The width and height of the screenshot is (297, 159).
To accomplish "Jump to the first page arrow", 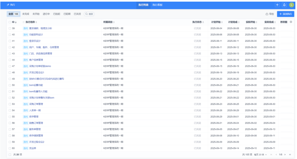I will [271, 155].
